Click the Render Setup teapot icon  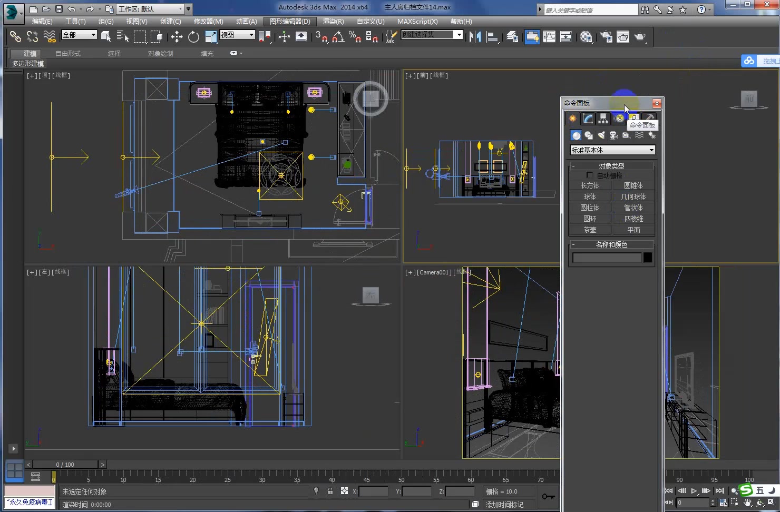point(607,36)
